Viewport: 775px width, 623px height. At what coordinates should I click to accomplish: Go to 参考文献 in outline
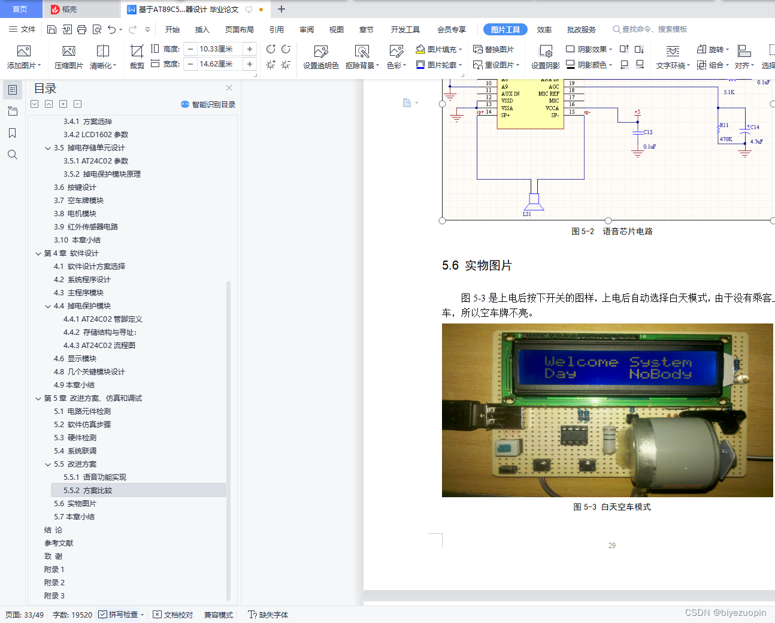[59, 543]
